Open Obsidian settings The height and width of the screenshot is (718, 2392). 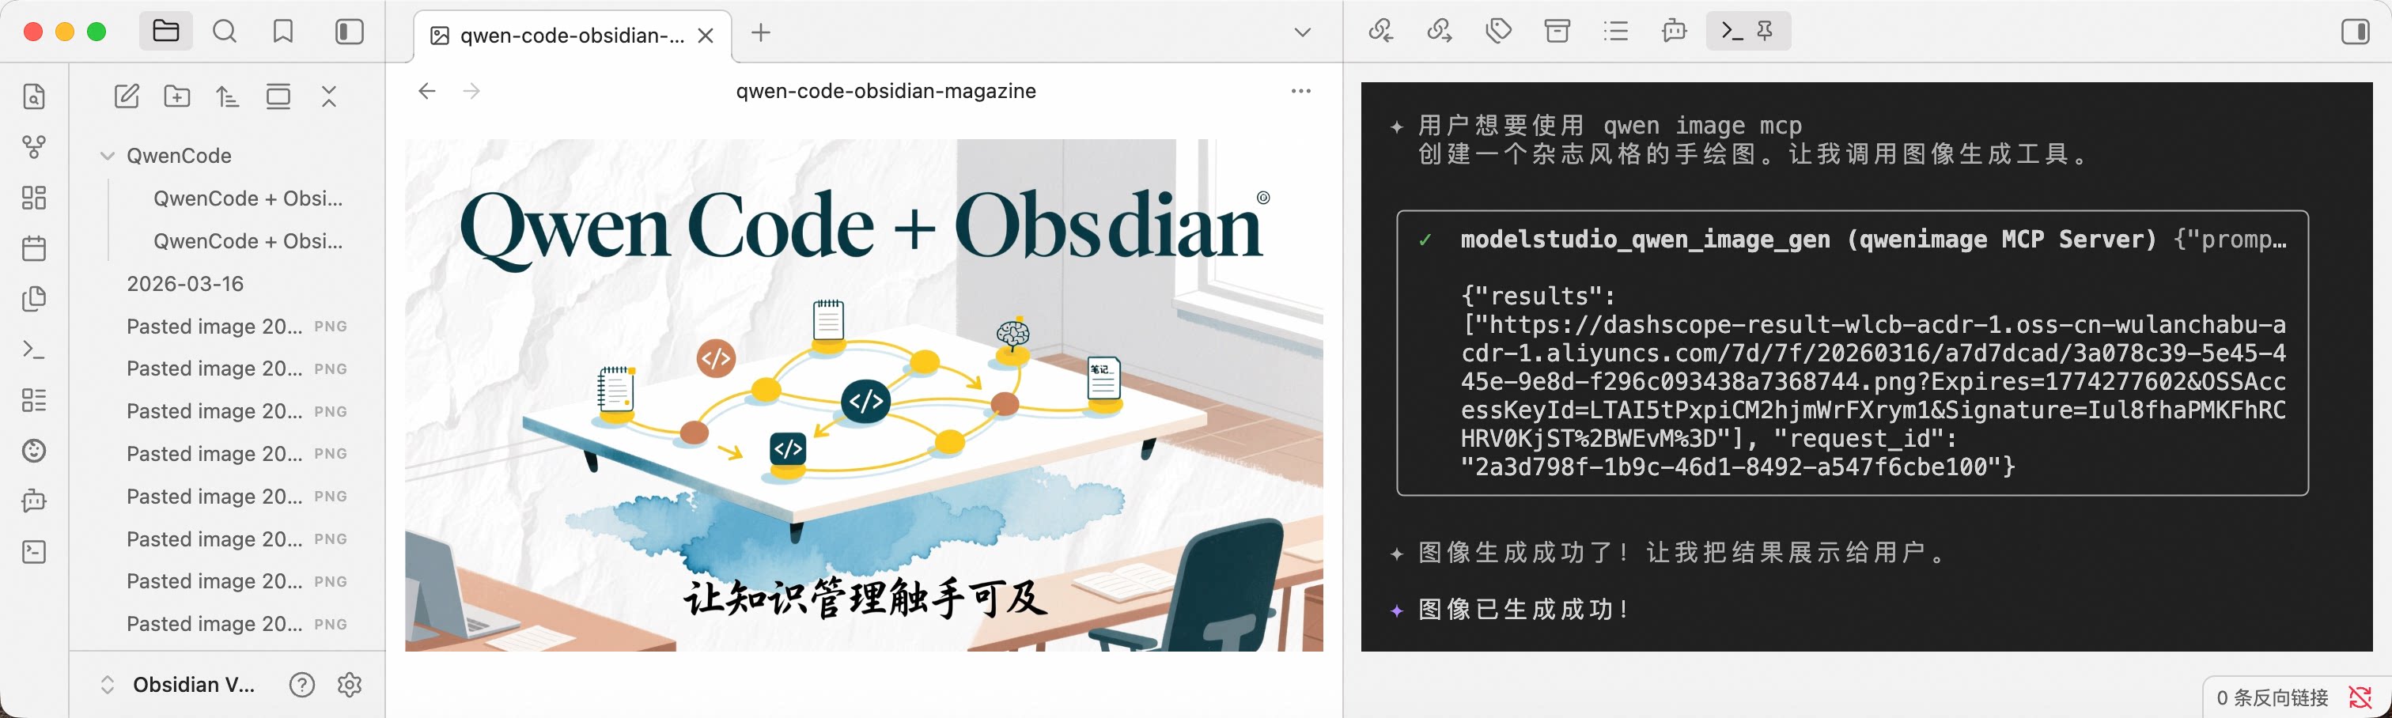point(350,685)
